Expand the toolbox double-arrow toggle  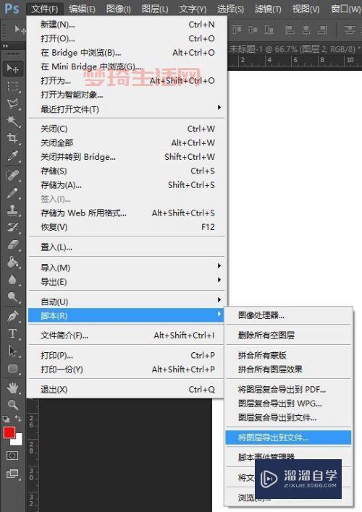pos(6,46)
